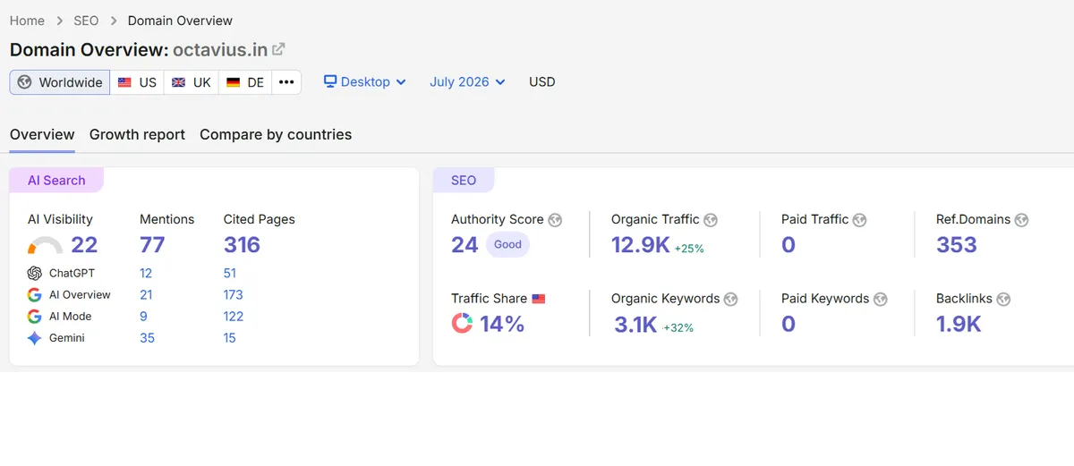
Task: Click the Google icon beside AI Overview
Action: pos(34,294)
